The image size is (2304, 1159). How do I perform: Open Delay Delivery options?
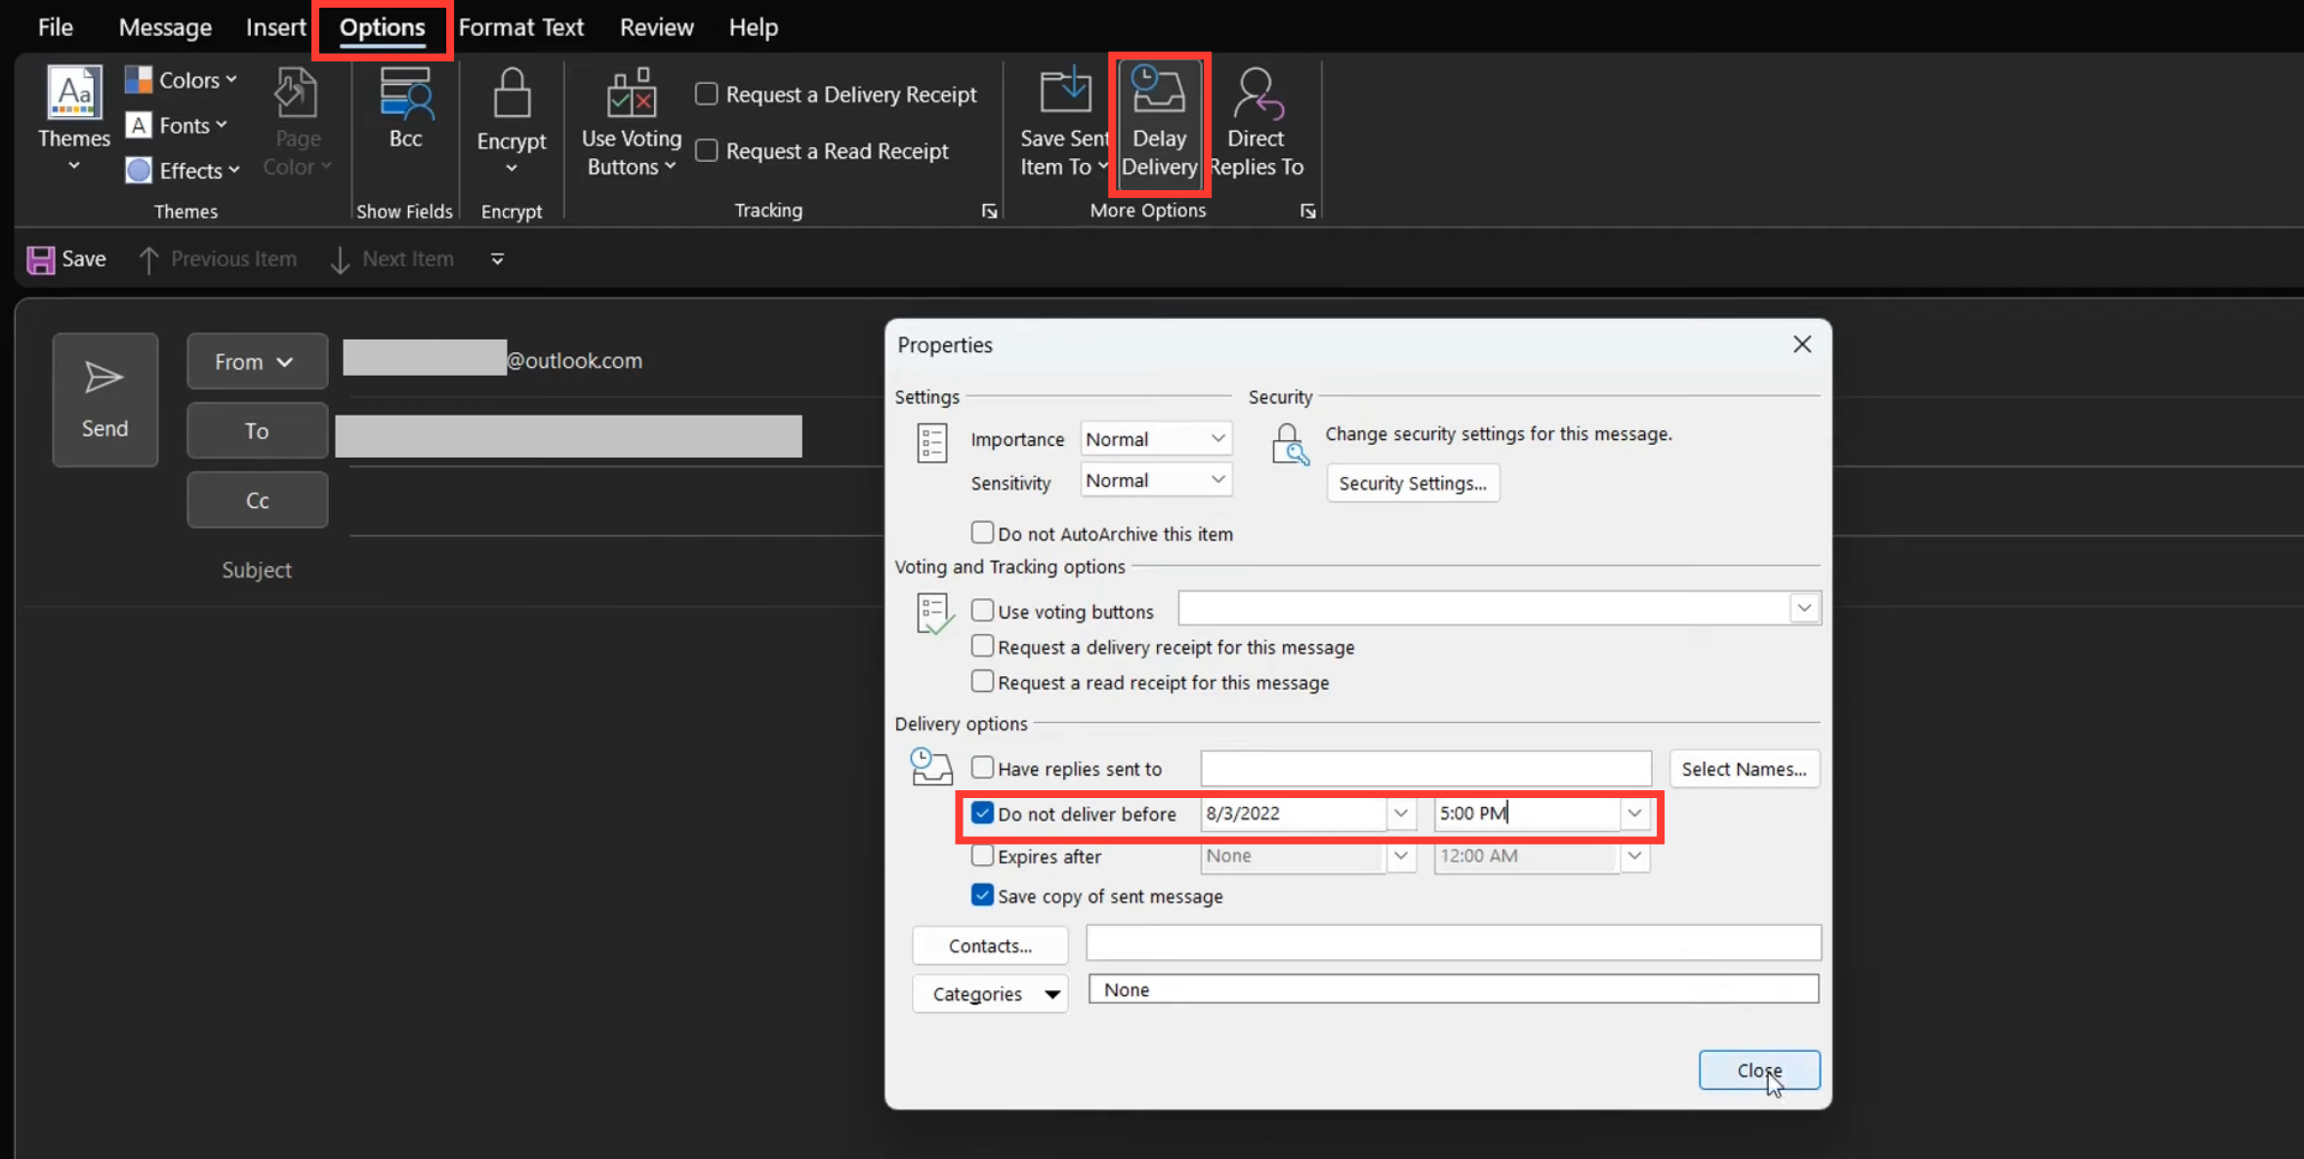pos(1159,122)
